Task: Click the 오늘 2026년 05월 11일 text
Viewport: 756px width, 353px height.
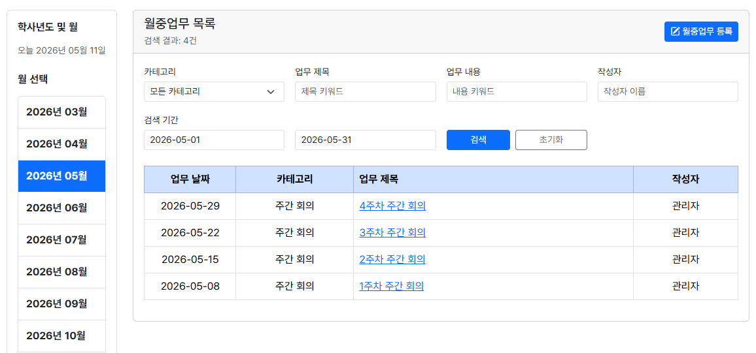Action: pyautogui.click(x=61, y=50)
